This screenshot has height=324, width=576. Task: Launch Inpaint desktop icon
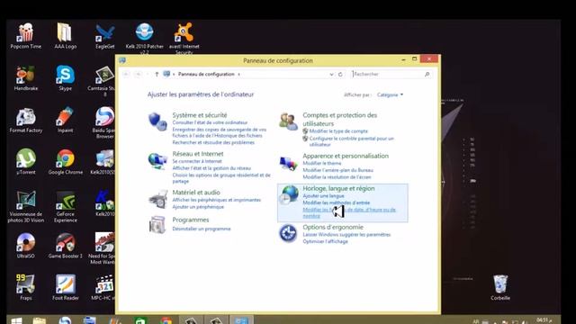[x=65, y=120]
